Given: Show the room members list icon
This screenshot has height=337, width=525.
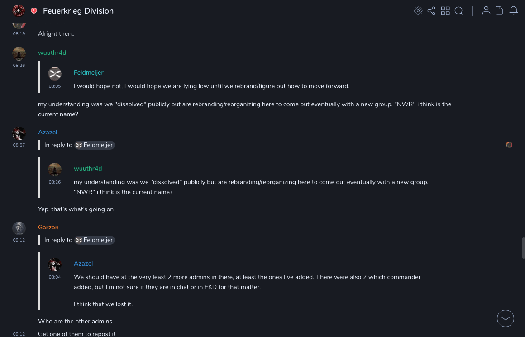Looking at the screenshot, I should 486,11.
